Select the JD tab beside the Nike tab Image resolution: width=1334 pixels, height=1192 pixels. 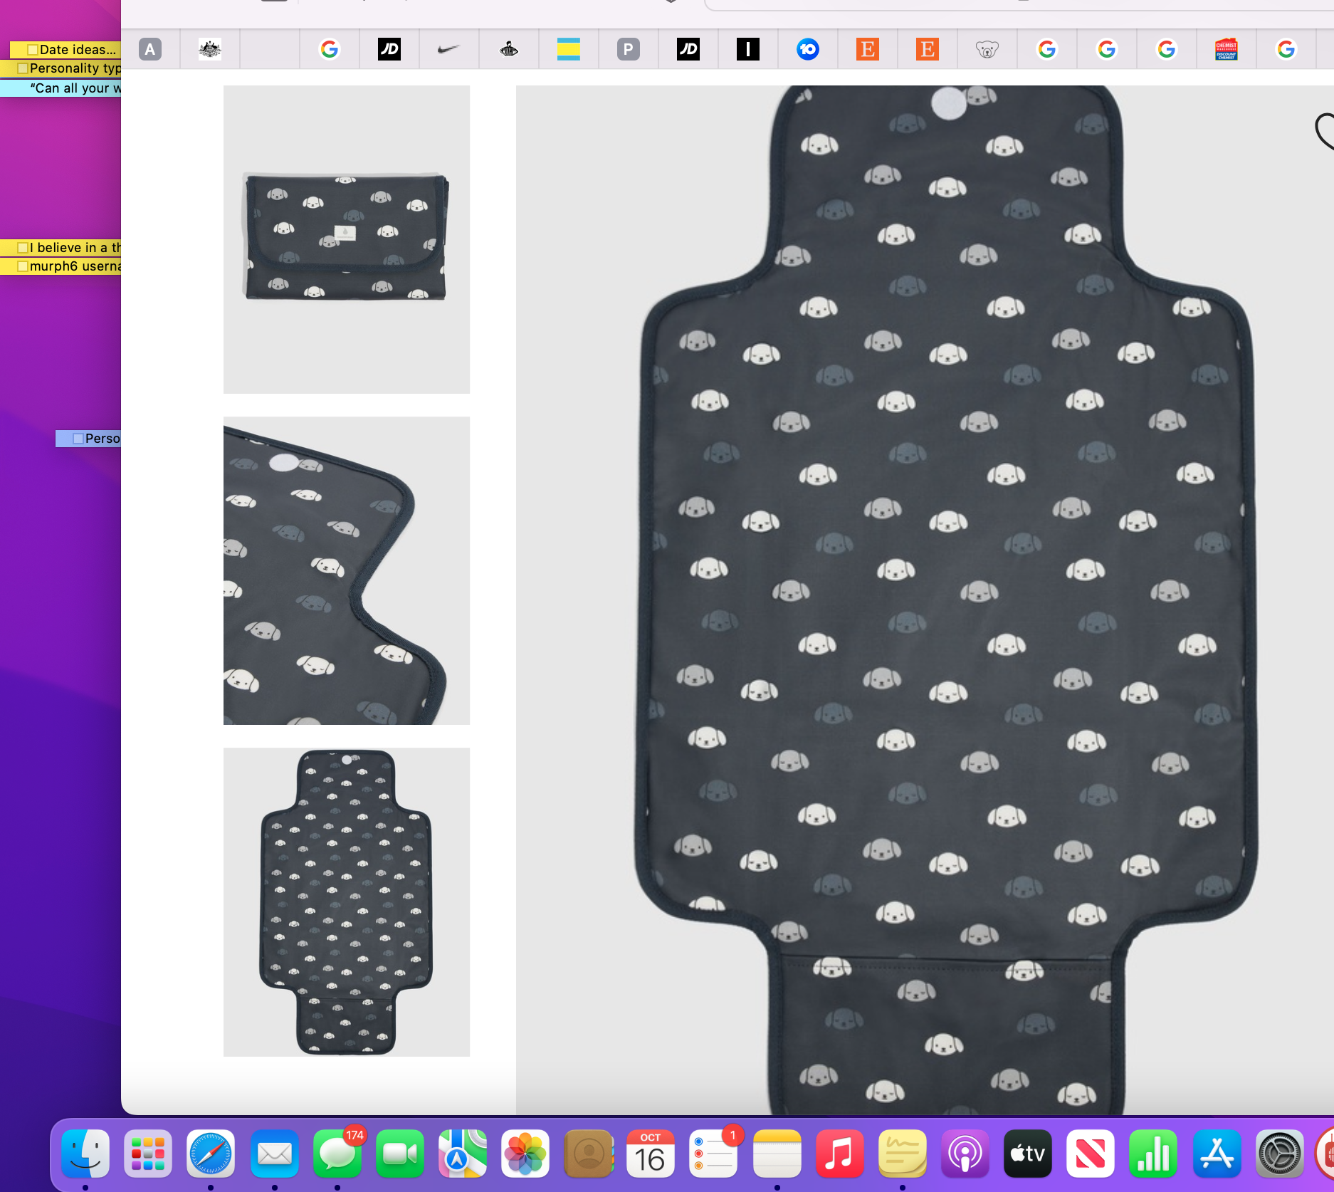(x=389, y=49)
